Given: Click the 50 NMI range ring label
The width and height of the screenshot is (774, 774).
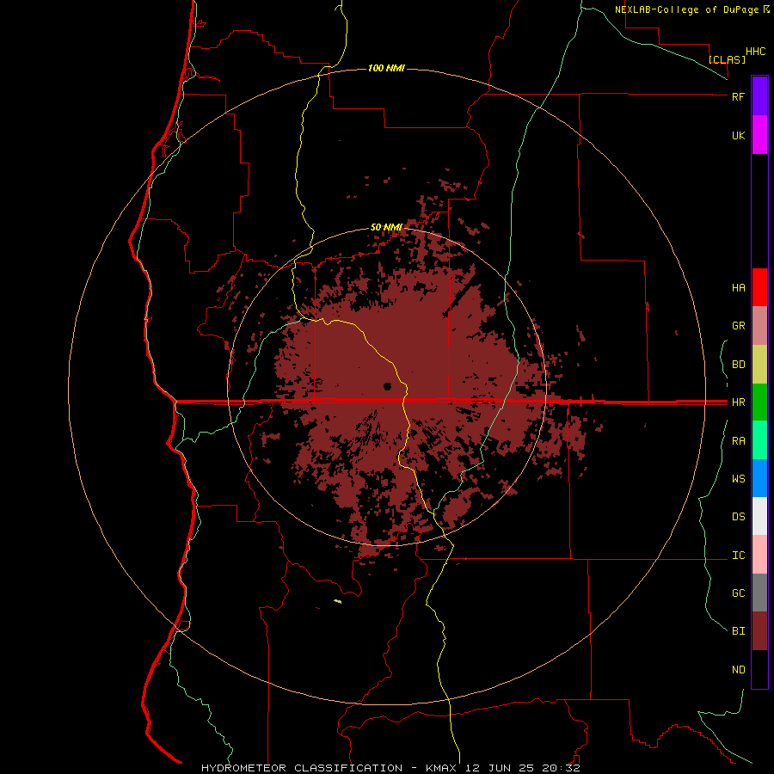Looking at the screenshot, I should click(386, 227).
